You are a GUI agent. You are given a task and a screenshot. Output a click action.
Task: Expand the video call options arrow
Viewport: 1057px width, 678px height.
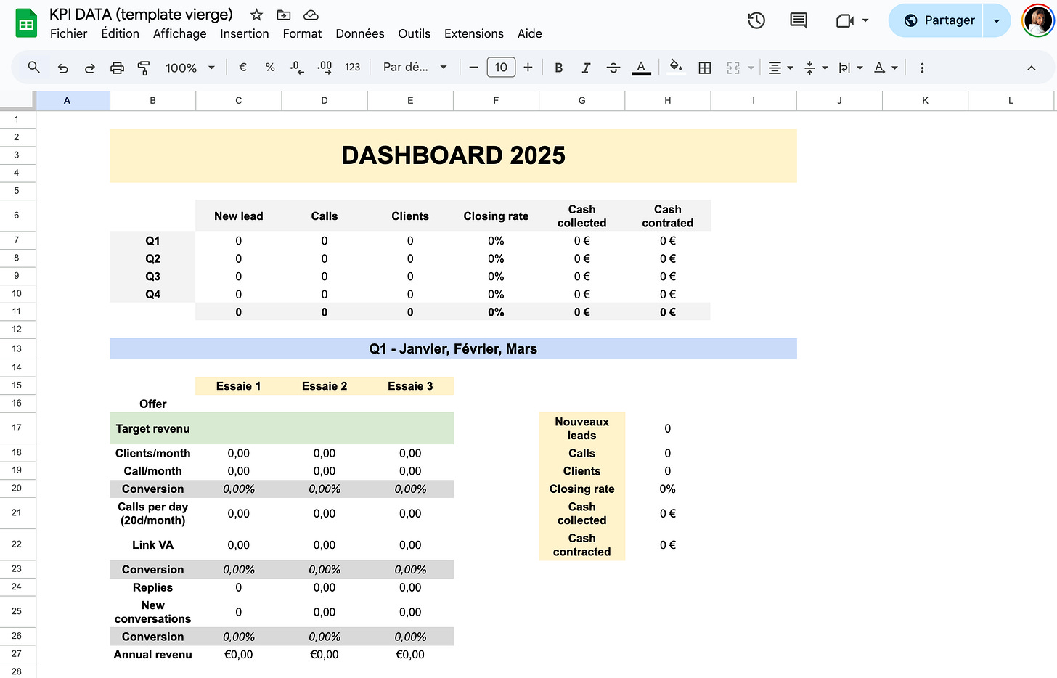tap(865, 20)
